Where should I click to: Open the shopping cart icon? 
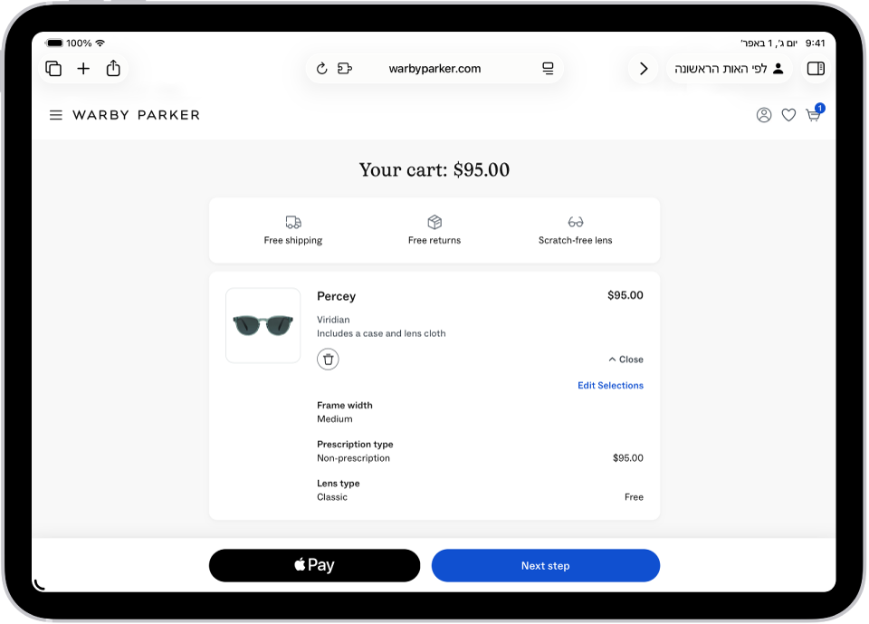click(x=814, y=114)
